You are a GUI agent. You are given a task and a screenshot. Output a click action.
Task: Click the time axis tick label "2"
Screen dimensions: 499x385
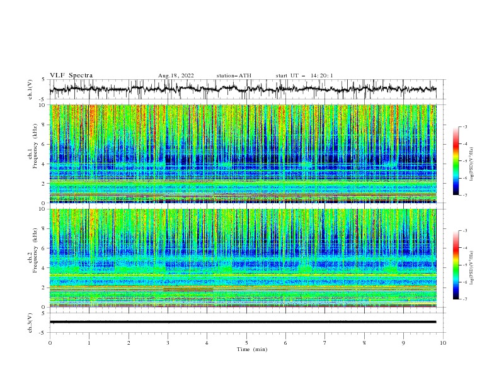pyautogui.click(x=129, y=343)
